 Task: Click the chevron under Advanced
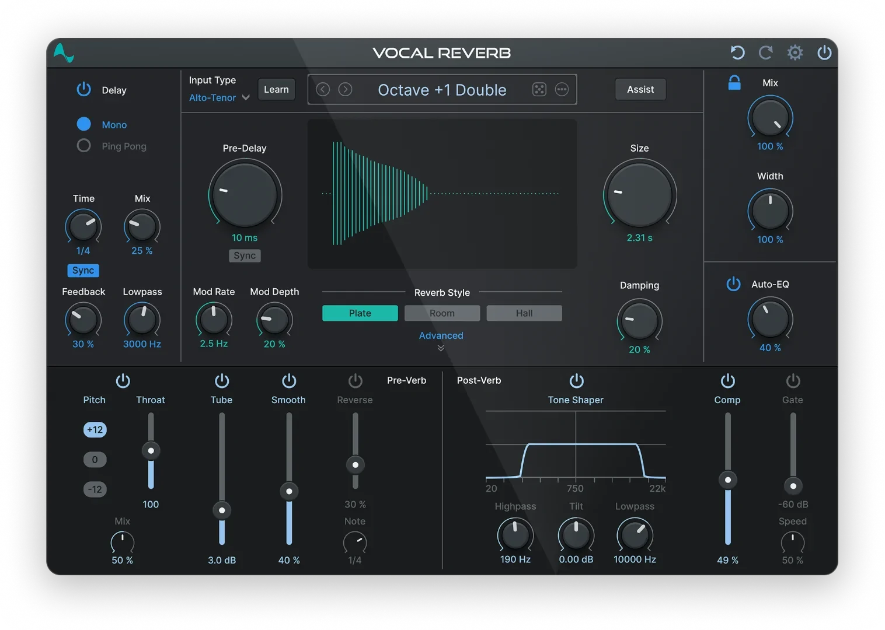tap(441, 348)
